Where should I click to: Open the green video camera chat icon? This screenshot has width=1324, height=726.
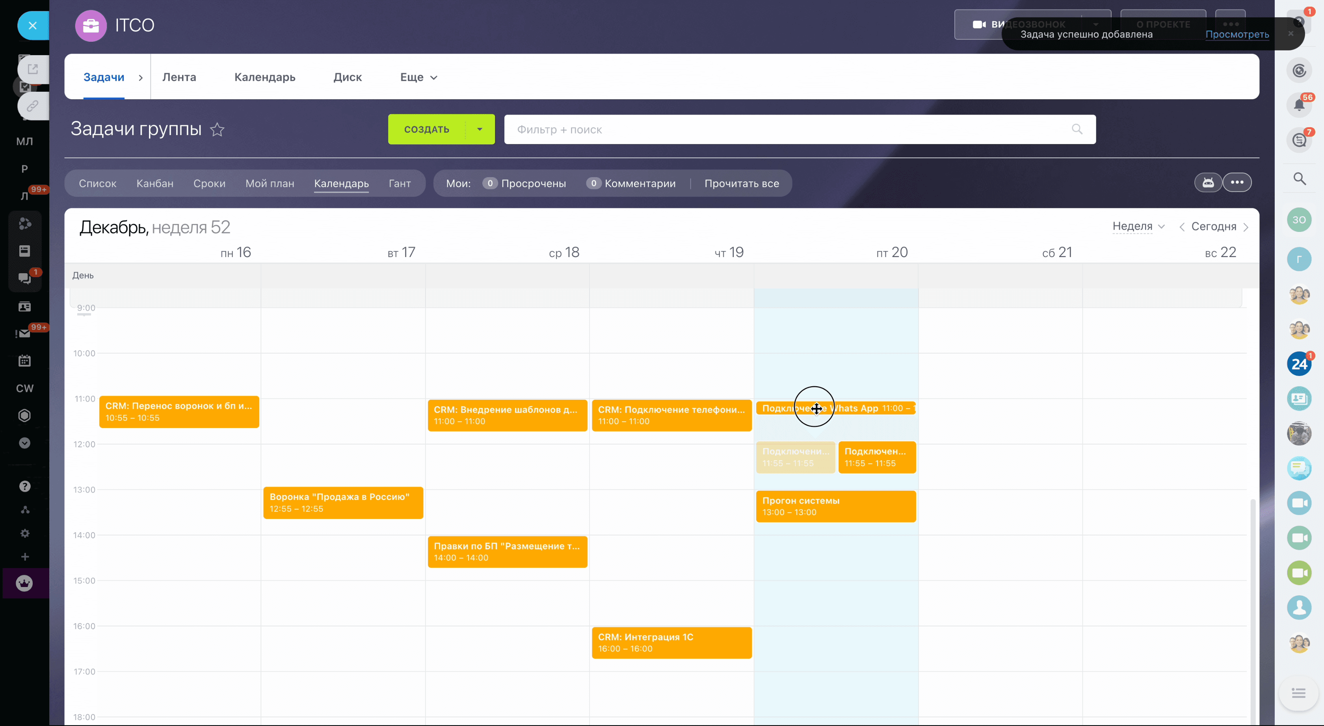1299,573
